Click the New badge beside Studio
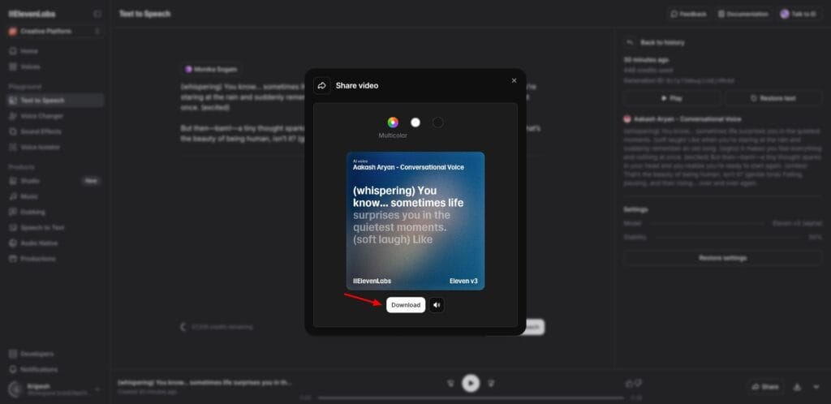This screenshot has width=831, height=404. pos(91,181)
